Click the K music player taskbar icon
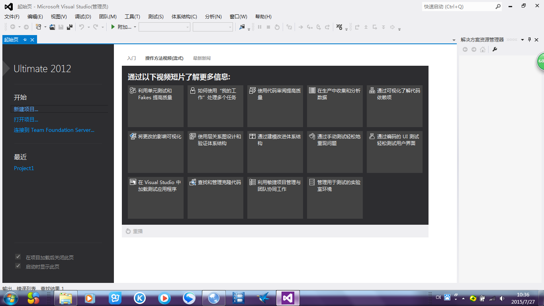This screenshot has width=544, height=306. pos(140,298)
